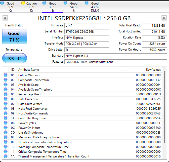Click the Firmware field L14P
Viewport: 169px width, 162px height.
(x=87, y=26)
